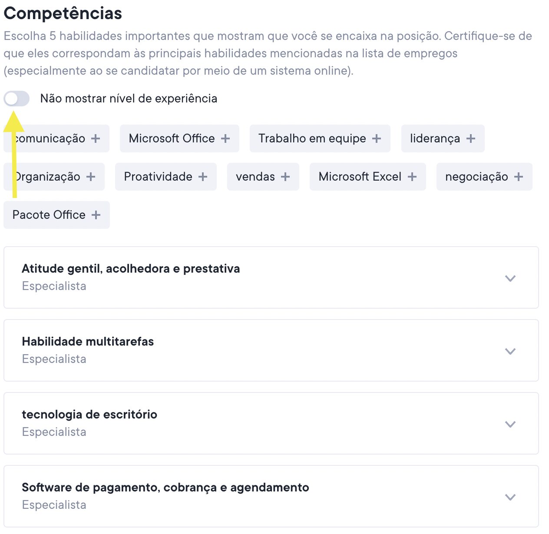This screenshot has width=549, height=534.
Task: Click plus icon beside Trabalho em equipe
Action: [x=377, y=138]
